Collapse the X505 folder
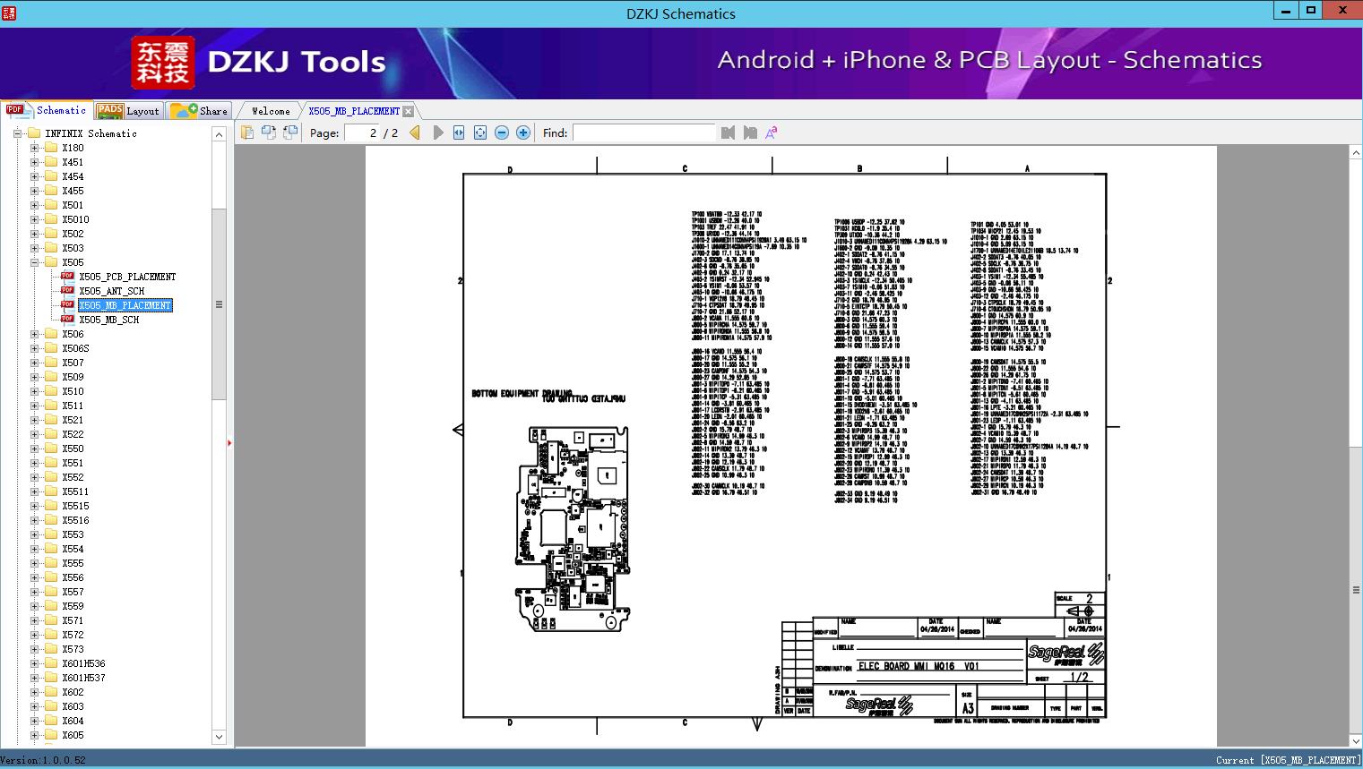The height and width of the screenshot is (769, 1363). coord(34,262)
